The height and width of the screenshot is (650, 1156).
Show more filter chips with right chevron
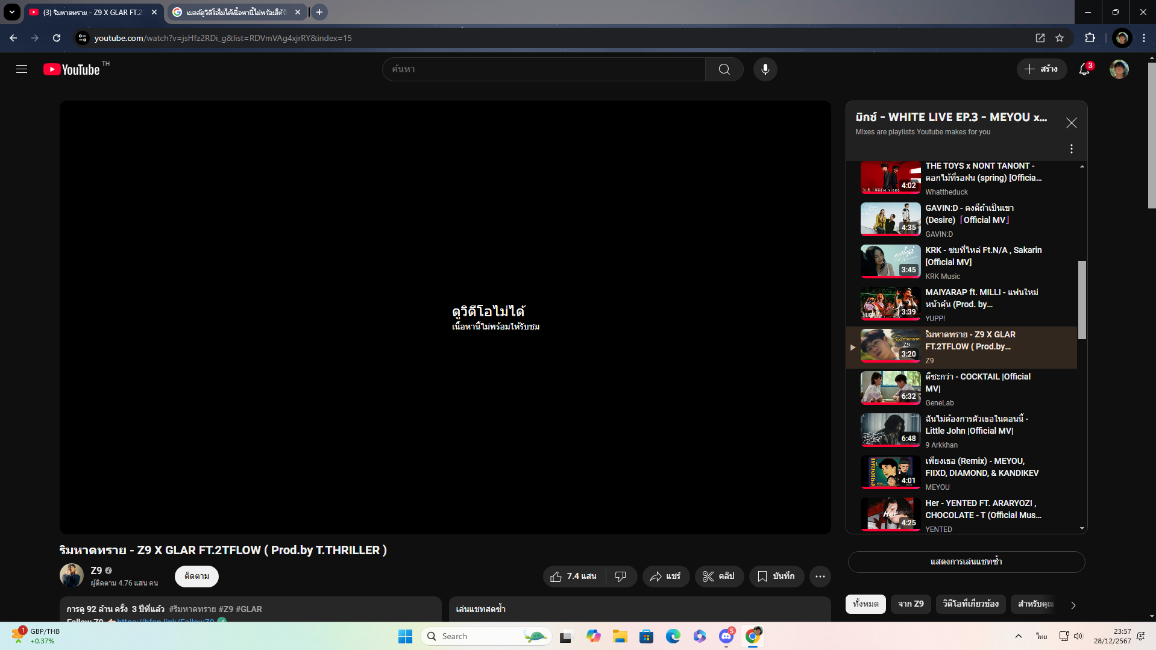coord(1073,605)
